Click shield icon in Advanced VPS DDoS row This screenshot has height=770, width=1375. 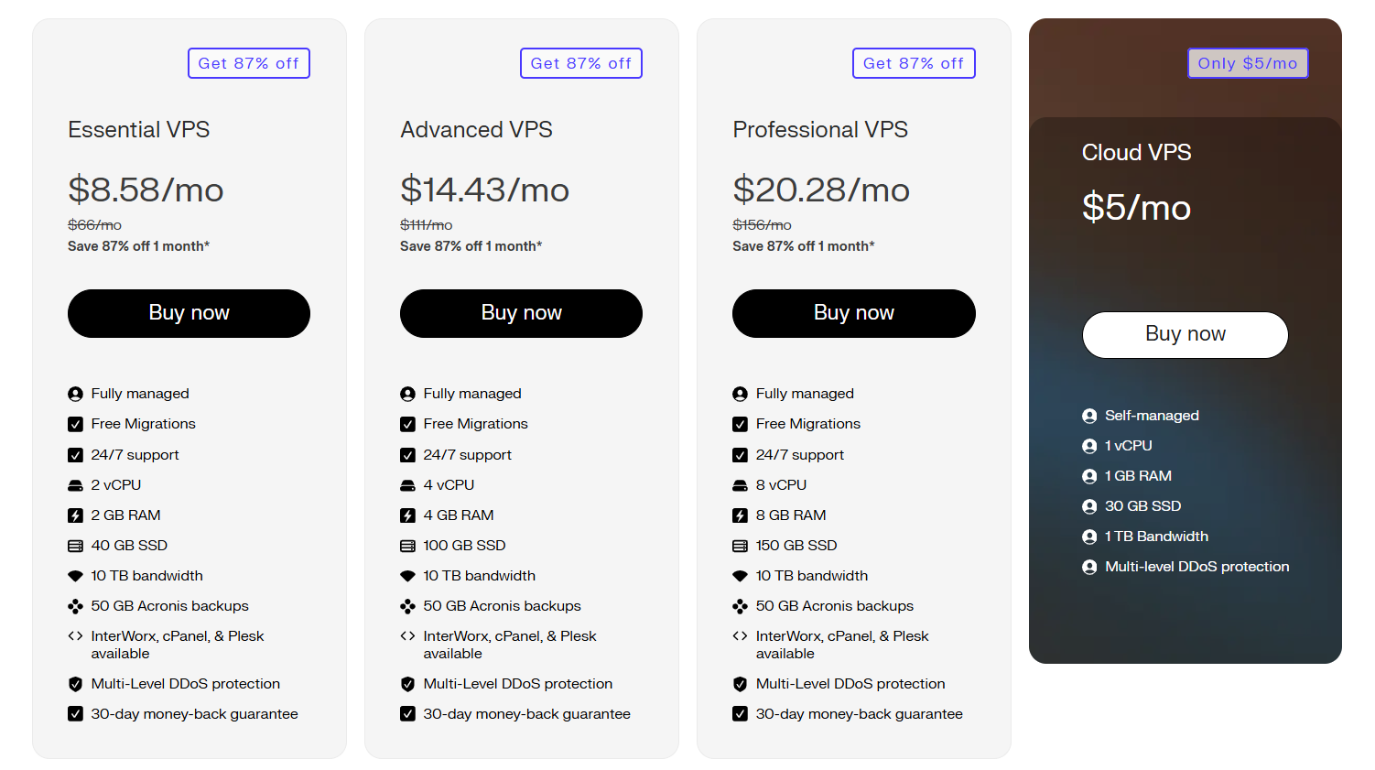[x=407, y=684]
